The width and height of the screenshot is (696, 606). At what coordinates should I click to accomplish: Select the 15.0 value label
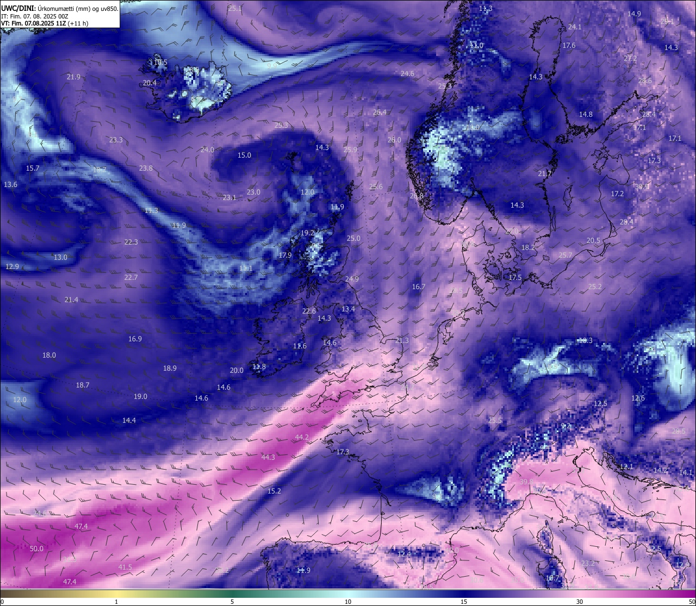click(x=244, y=155)
